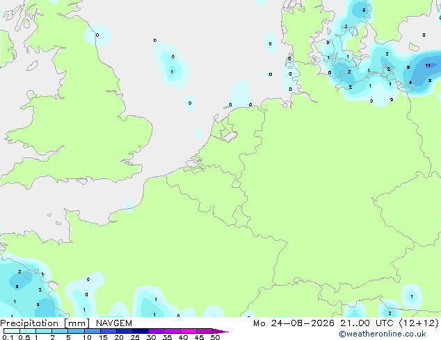Click legend scale label '50'
This screenshot has width=441, height=340.
point(215,337)
